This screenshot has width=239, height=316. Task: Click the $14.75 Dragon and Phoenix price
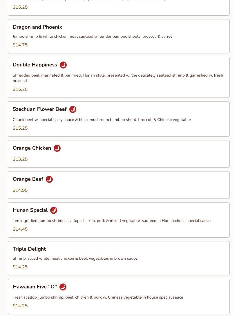coord(20,45)
